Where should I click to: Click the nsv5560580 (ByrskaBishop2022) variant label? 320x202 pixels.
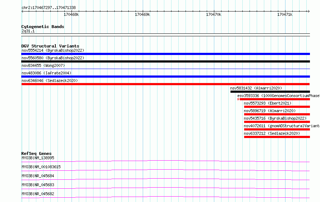click(x=53, y=58)
